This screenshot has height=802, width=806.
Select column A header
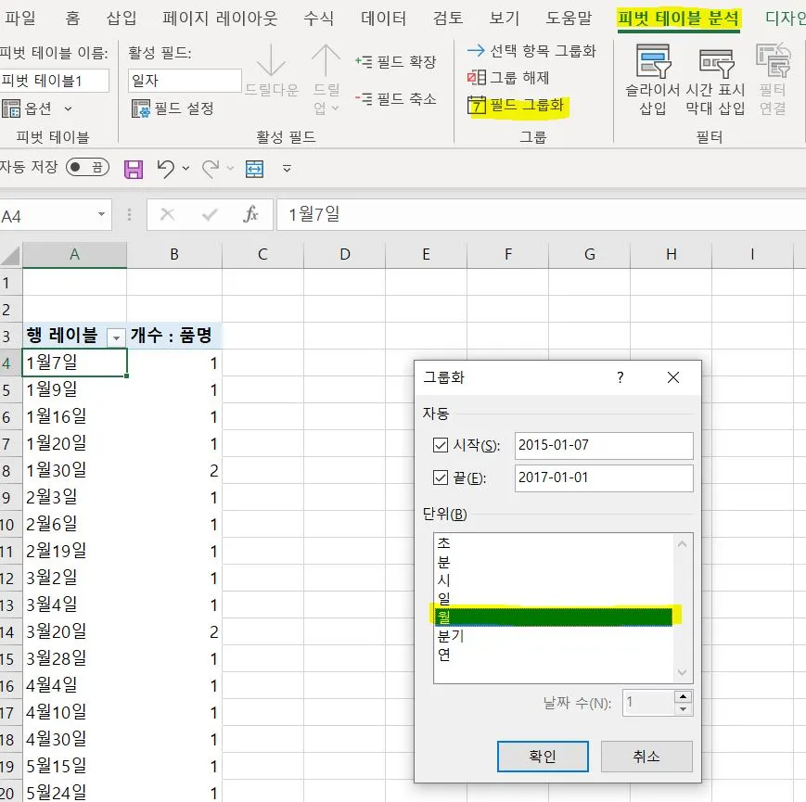pyautogui.click(x=74, y=255)
